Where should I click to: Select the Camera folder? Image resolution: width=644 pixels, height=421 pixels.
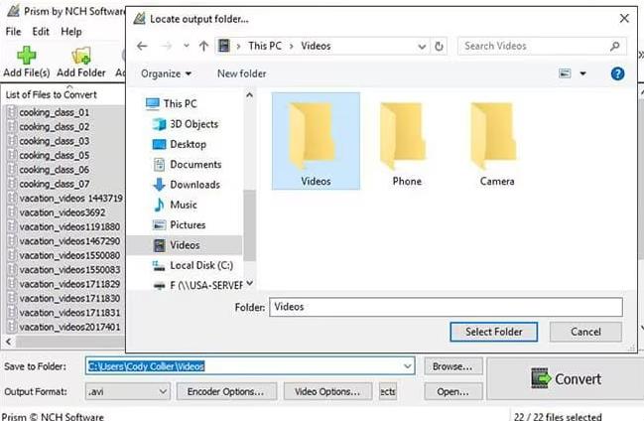point(497,144)
